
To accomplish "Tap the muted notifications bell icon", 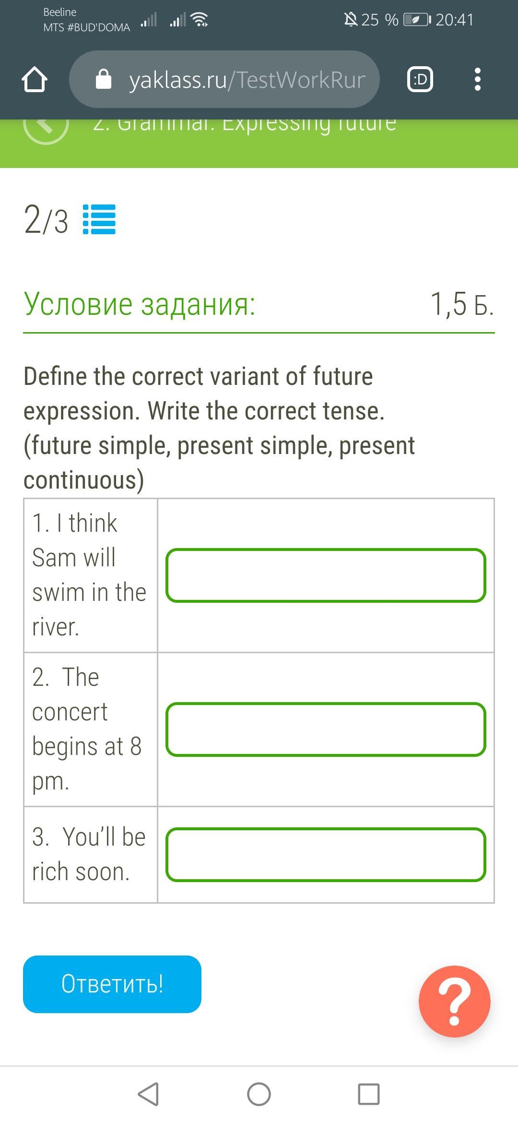I will coord(351,20).
